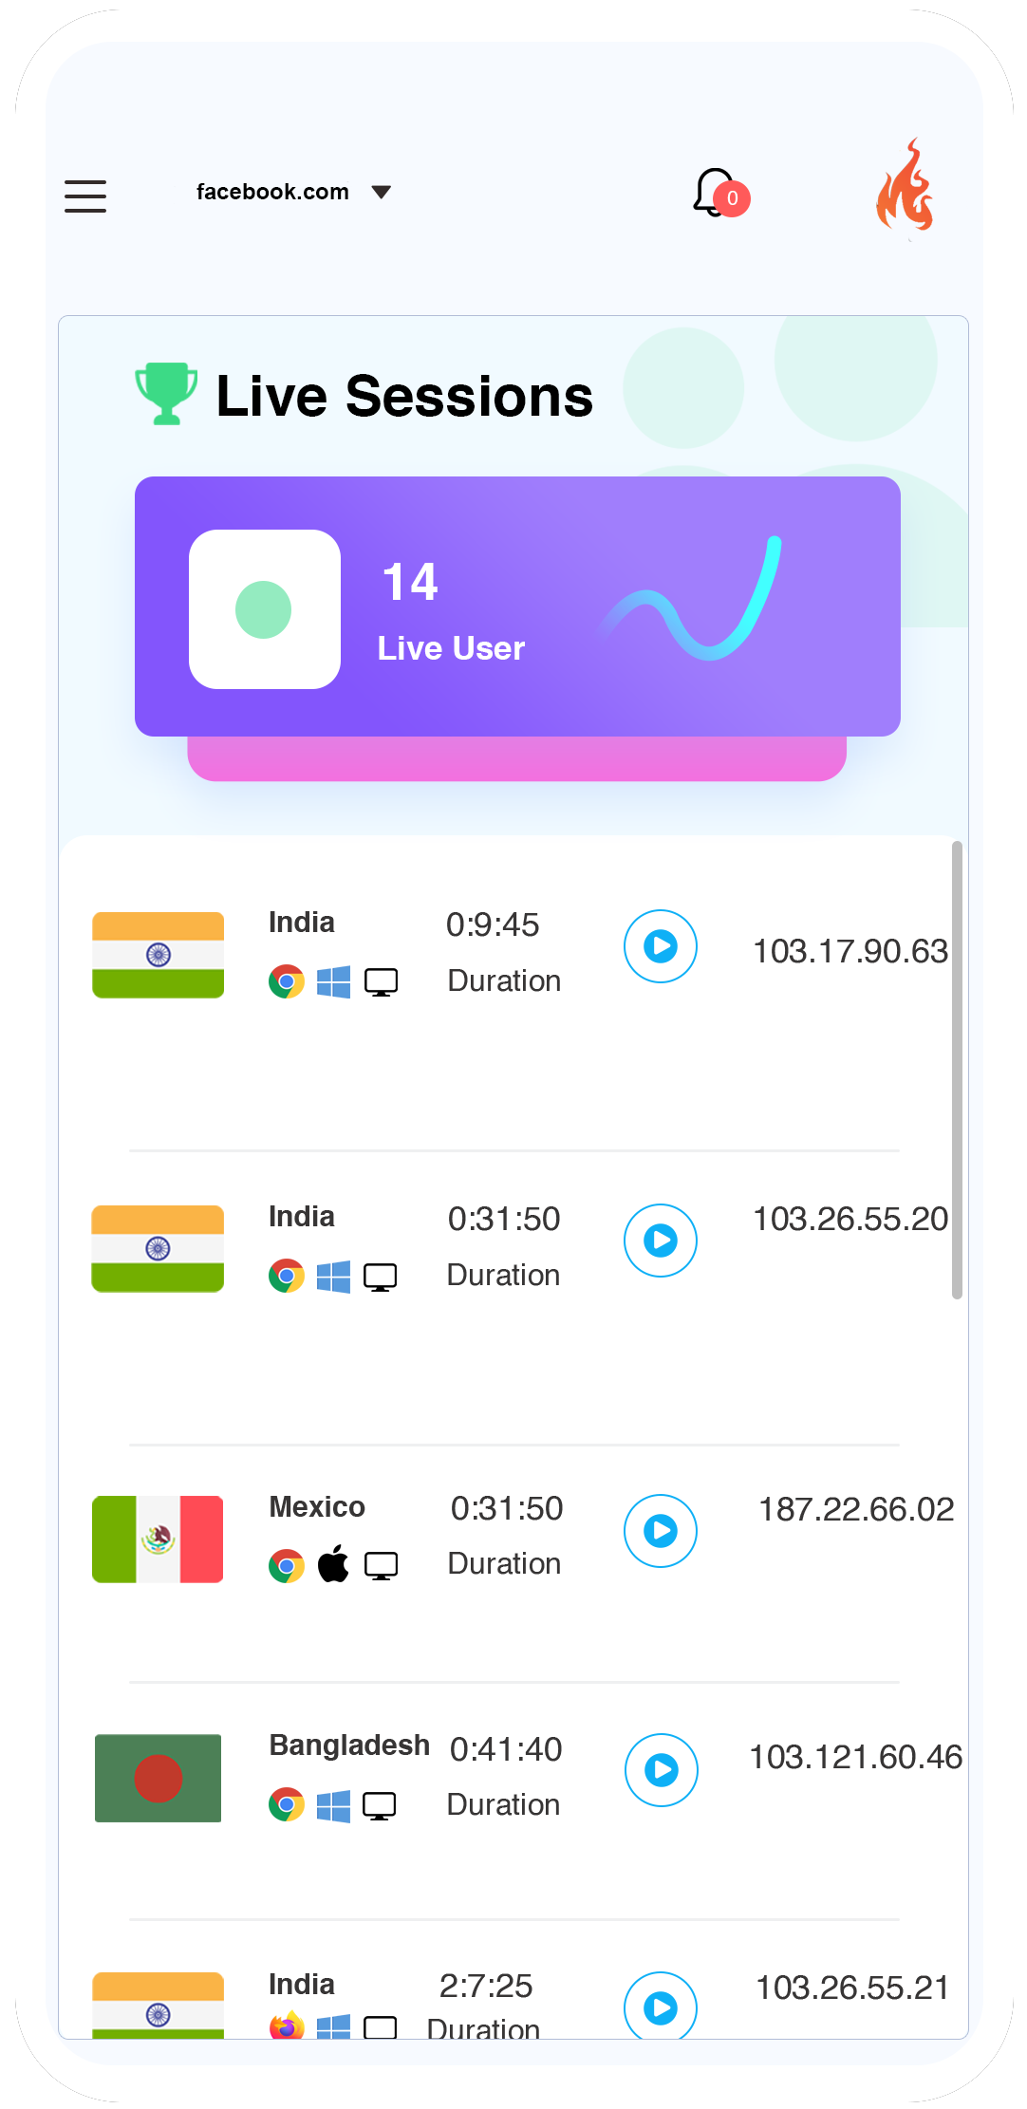The height and width of the screenshot is (2109, 1027).
Task: Click the notification badge showing 0
Action: (731, 197)
